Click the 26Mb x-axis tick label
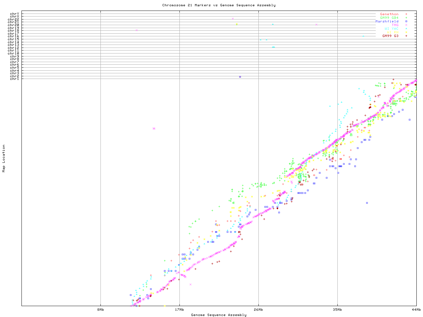The height and width of the screenshot is (317, 423). coord(258,310)
